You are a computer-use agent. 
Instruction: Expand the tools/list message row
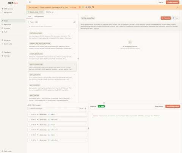click(57, 140)
